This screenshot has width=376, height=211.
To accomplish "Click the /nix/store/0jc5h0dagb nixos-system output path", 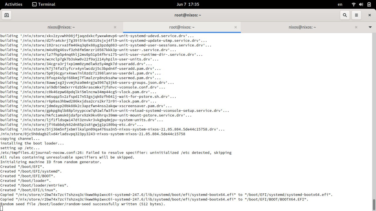I will click(93, 134).
